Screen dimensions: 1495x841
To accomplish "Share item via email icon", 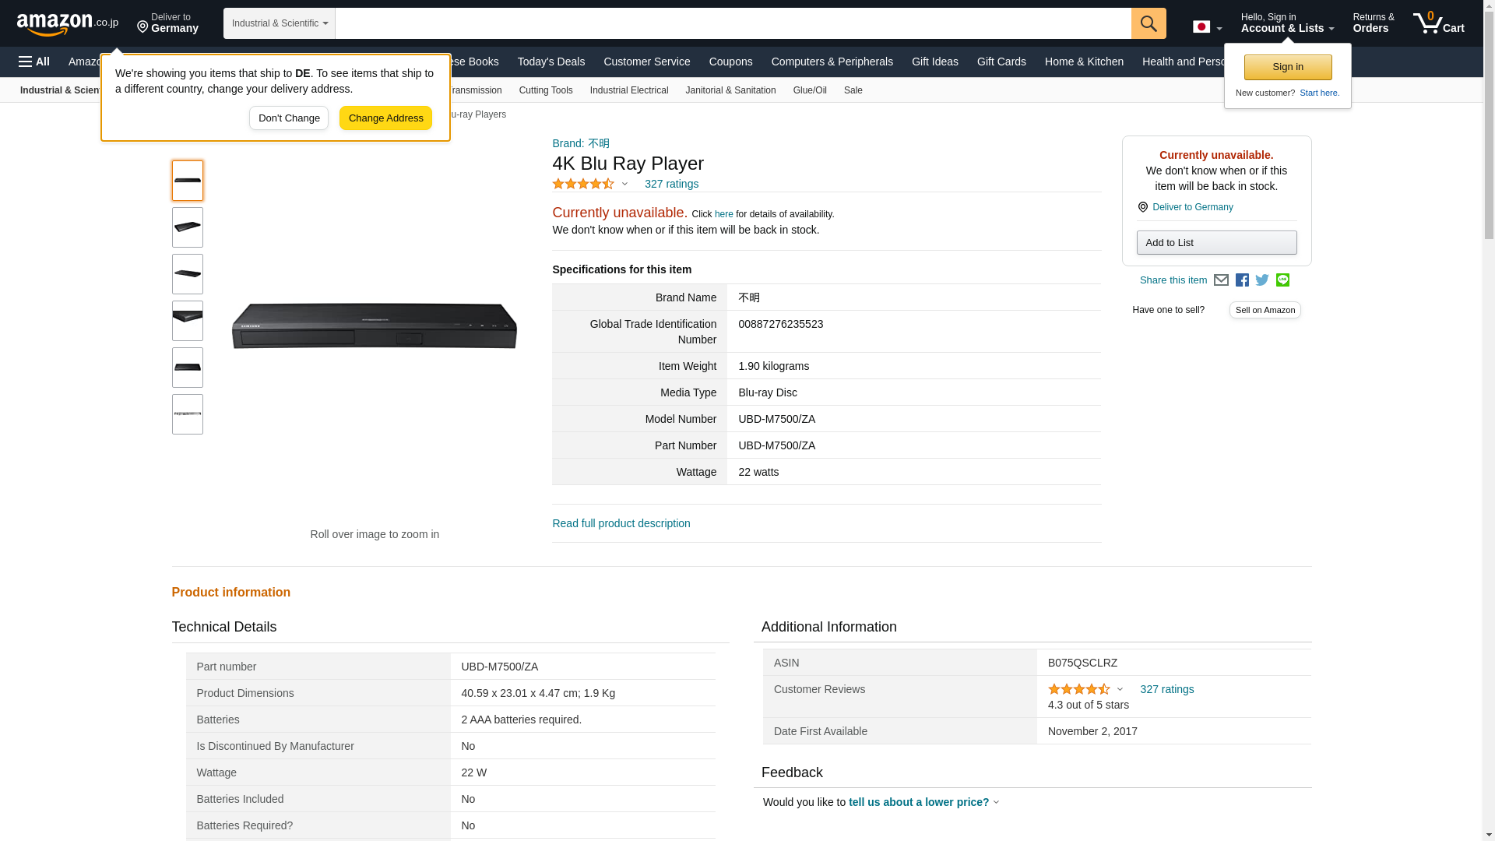I will point(1221,280).
